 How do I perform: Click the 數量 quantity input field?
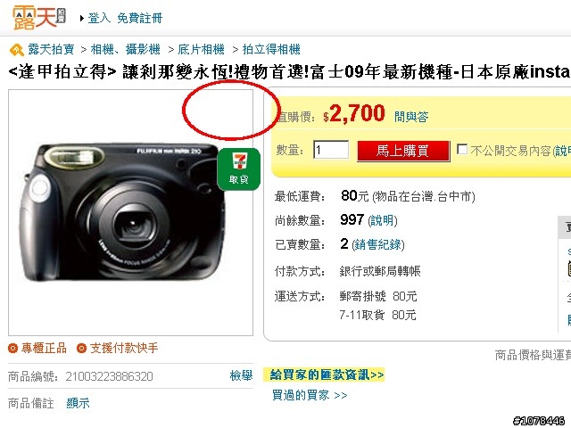pos(331,150)
